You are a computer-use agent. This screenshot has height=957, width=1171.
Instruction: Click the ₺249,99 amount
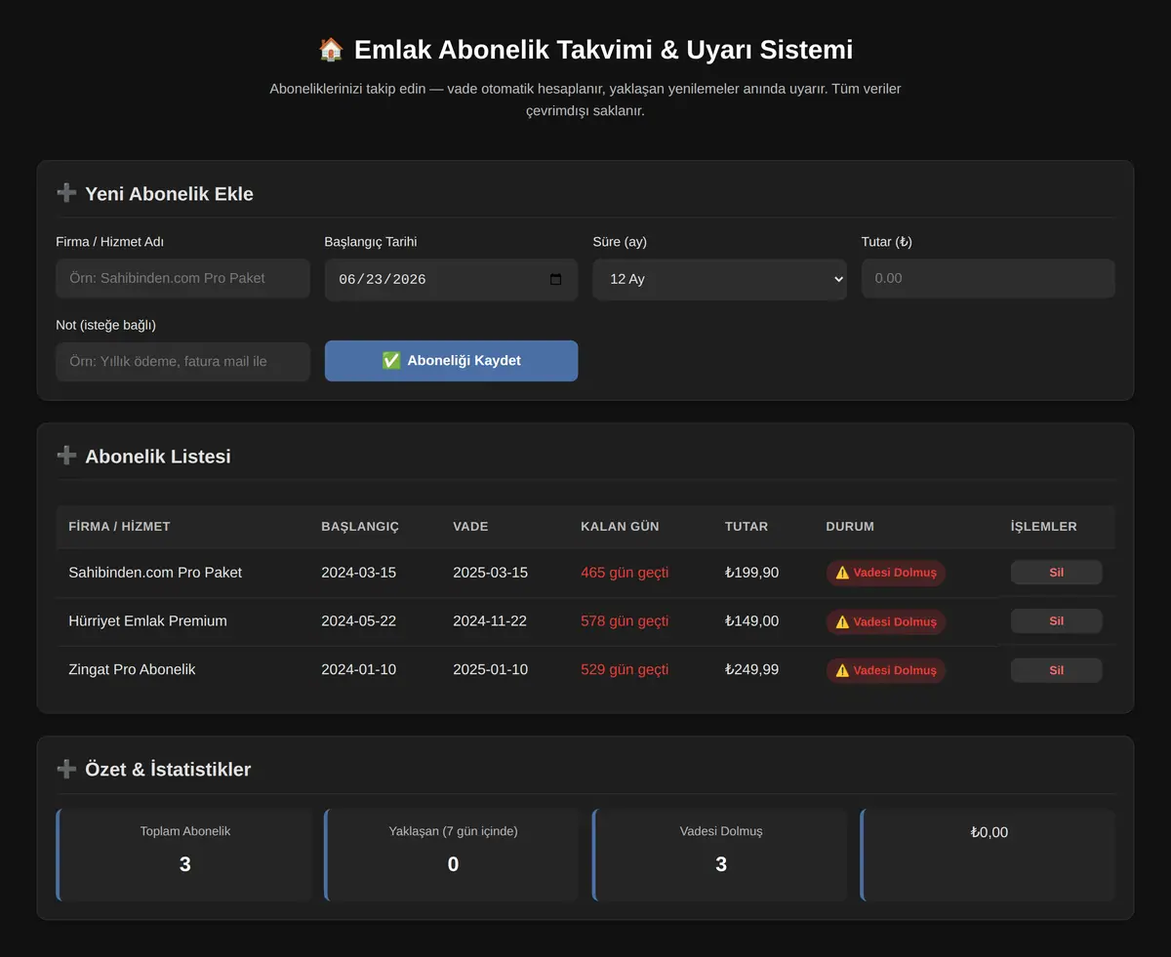click(751, 670)
